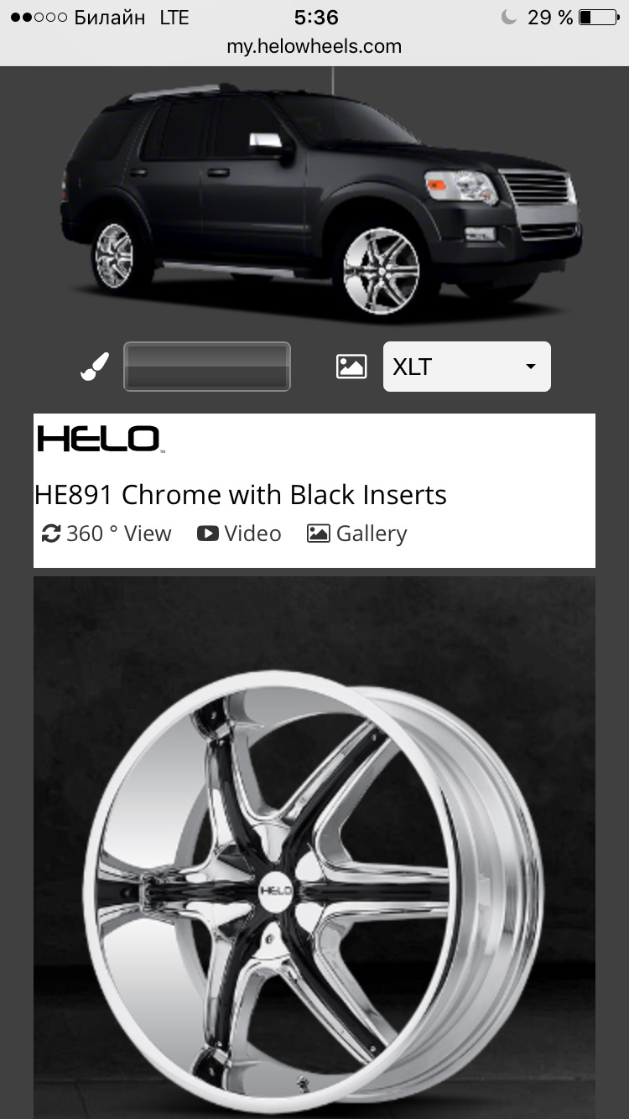Click the play icon next to Video
The image size is (629, 1119).
tap(207, 533)
